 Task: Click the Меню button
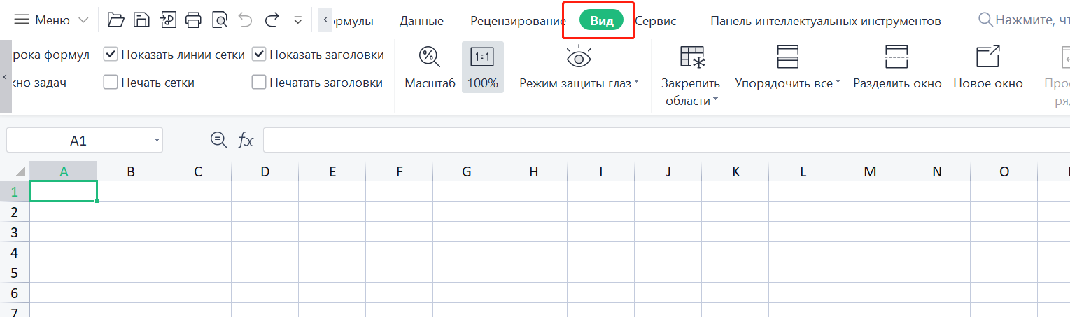point(52,20)
